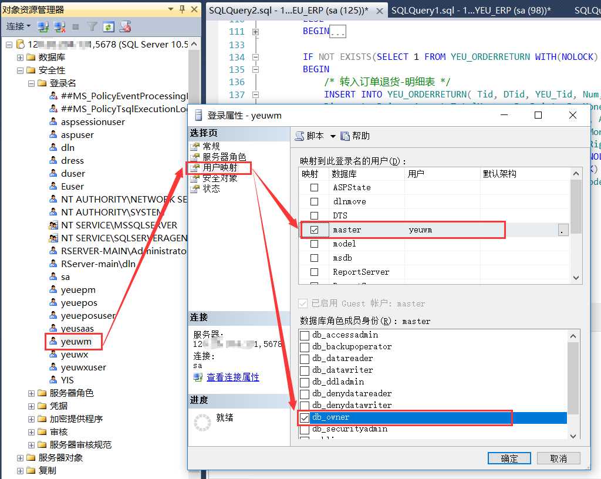Select the aspuser login icon
This screenshot has width=601, height=479.
point(53,134)
